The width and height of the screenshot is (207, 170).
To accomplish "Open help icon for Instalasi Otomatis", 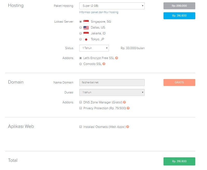I will coord(128,127).
